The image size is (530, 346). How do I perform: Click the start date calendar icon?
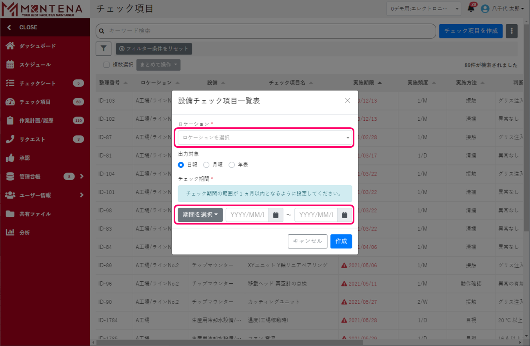click(276, 215)
